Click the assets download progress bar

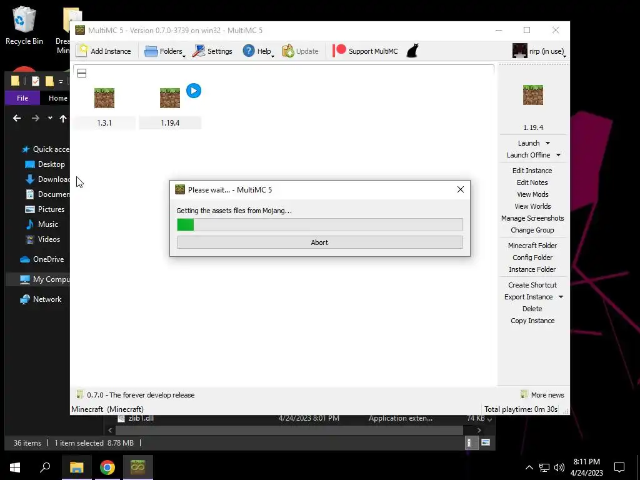[319, 224]
